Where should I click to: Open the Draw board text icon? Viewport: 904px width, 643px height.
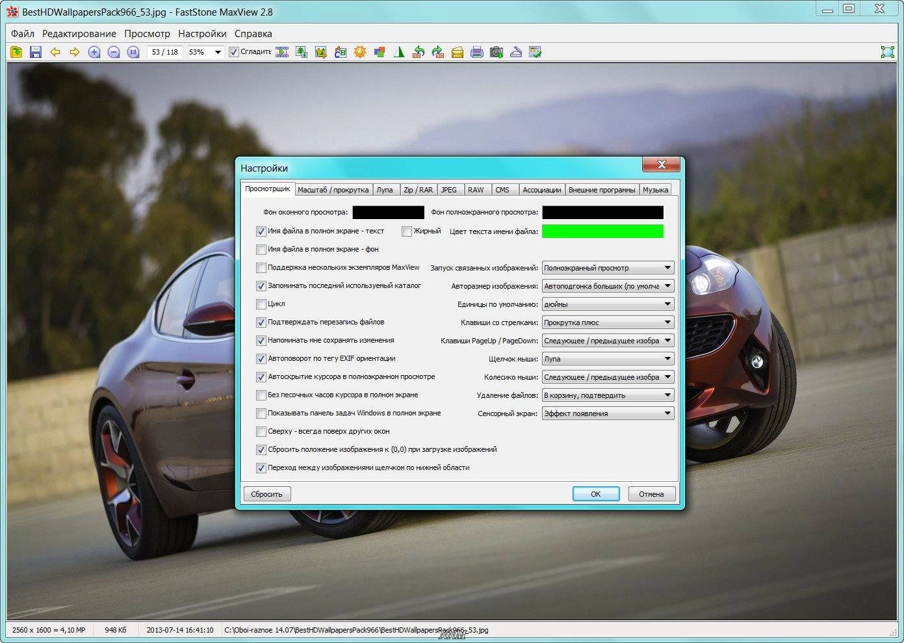point(341,52)
